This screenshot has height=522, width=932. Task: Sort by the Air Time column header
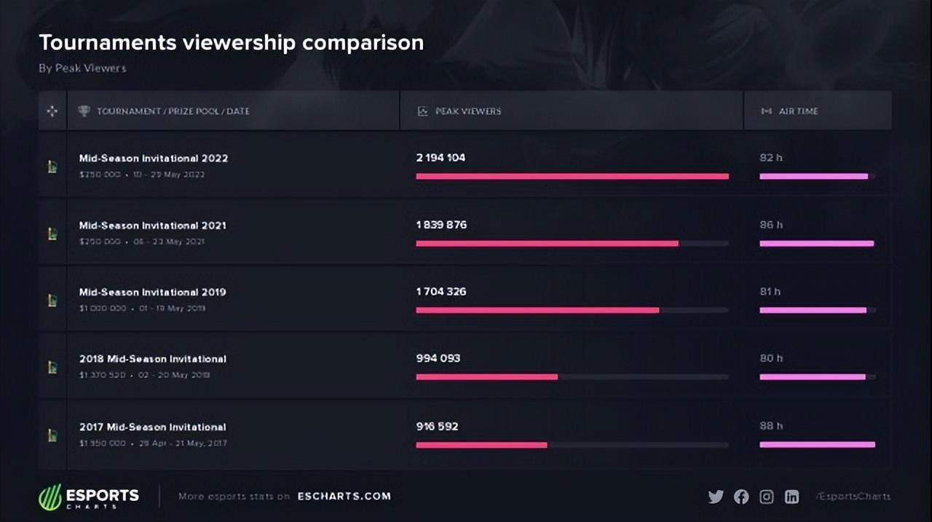click(798, 111)
